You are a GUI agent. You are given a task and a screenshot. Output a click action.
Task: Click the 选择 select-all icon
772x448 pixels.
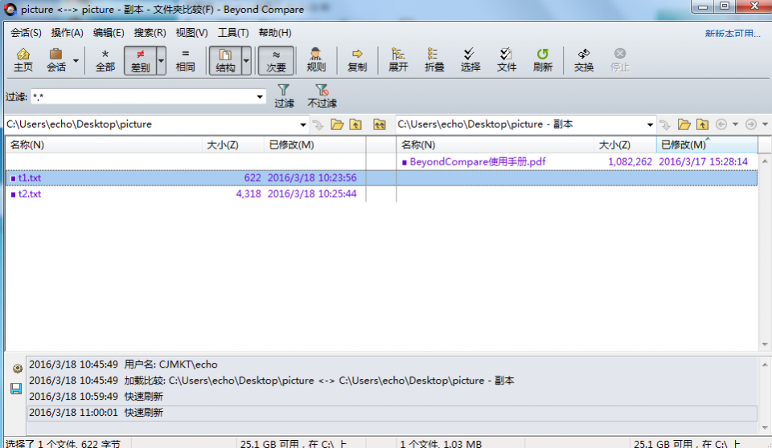[x=470, y=60]
